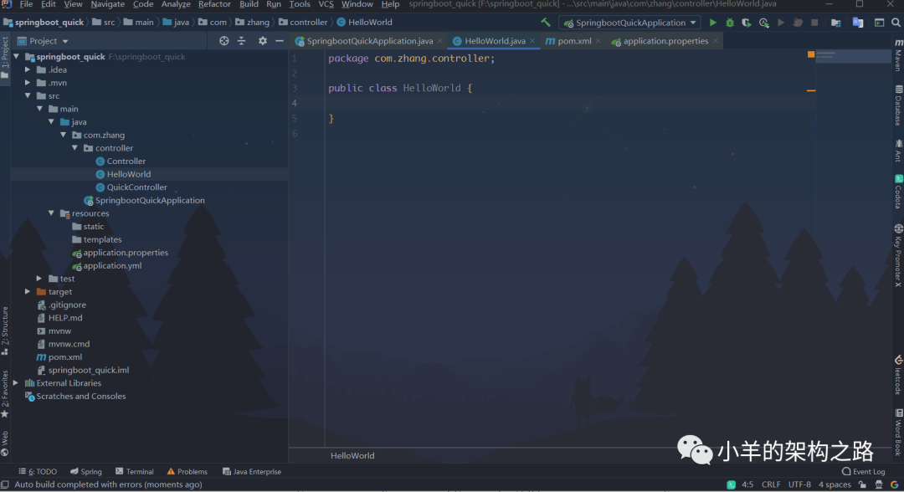Click the CRLF line separator indicator
Screen dimensions: 904x492
tap(771, 484)
